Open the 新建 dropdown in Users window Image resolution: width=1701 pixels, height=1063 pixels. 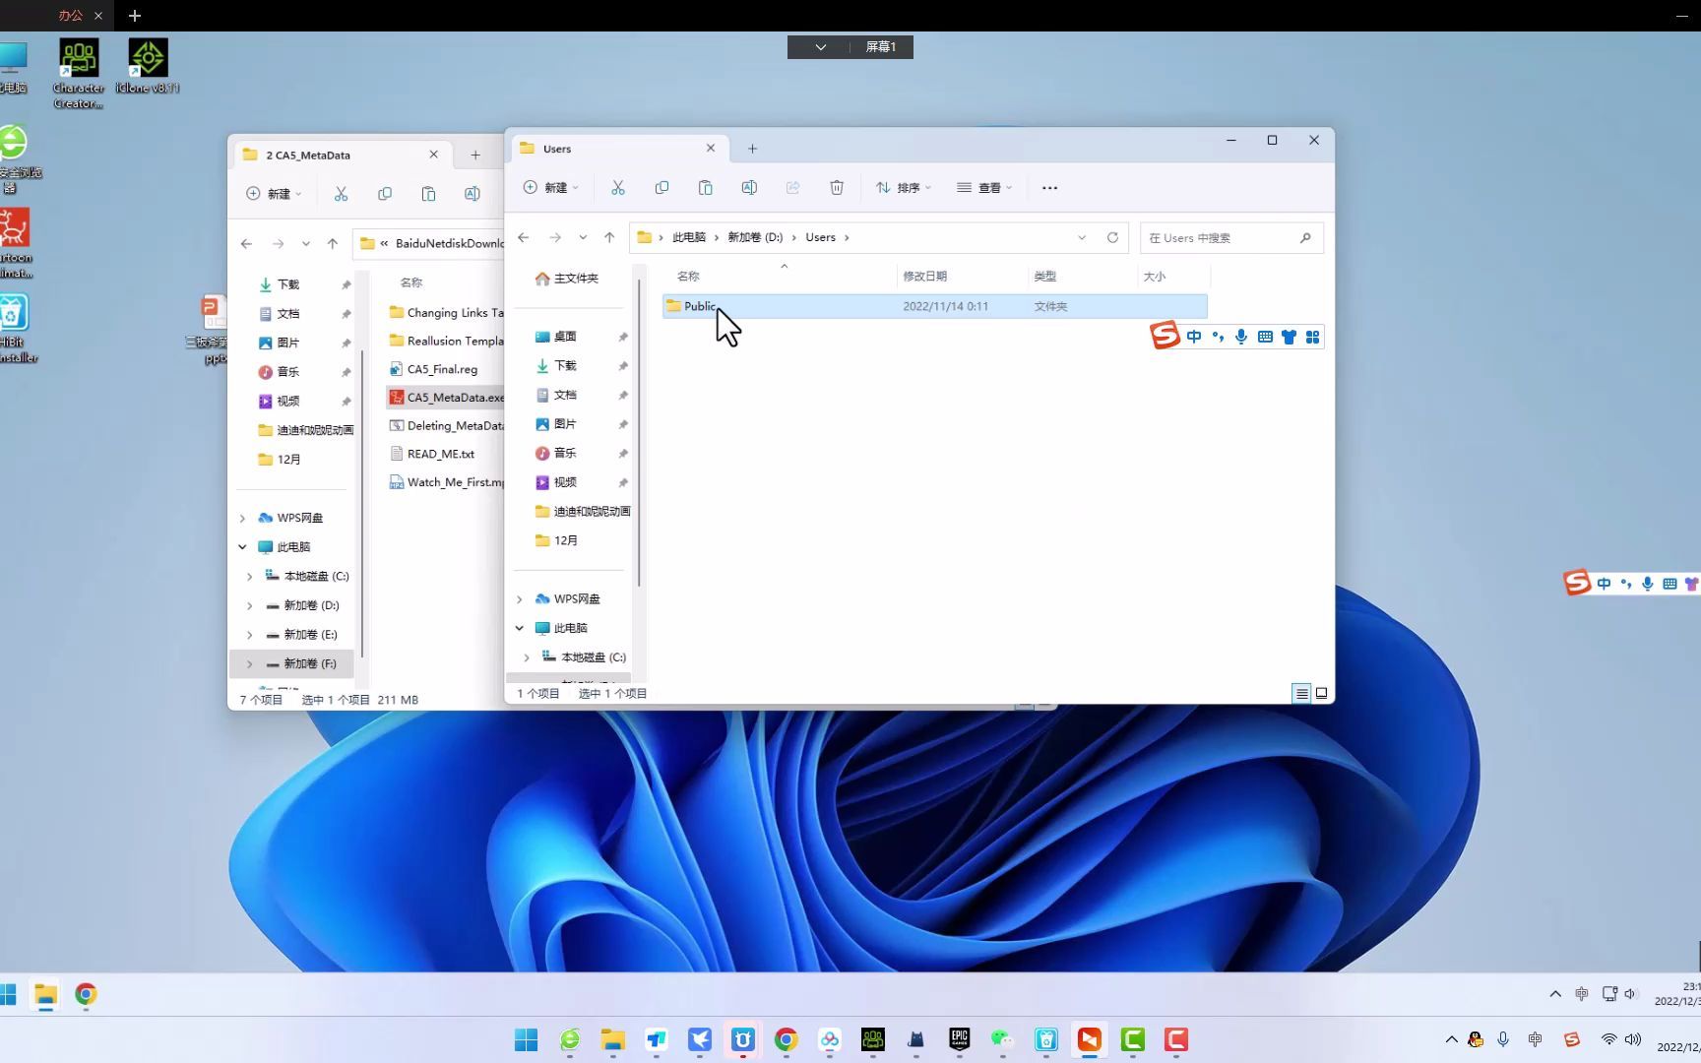click(x=551, y=187)
